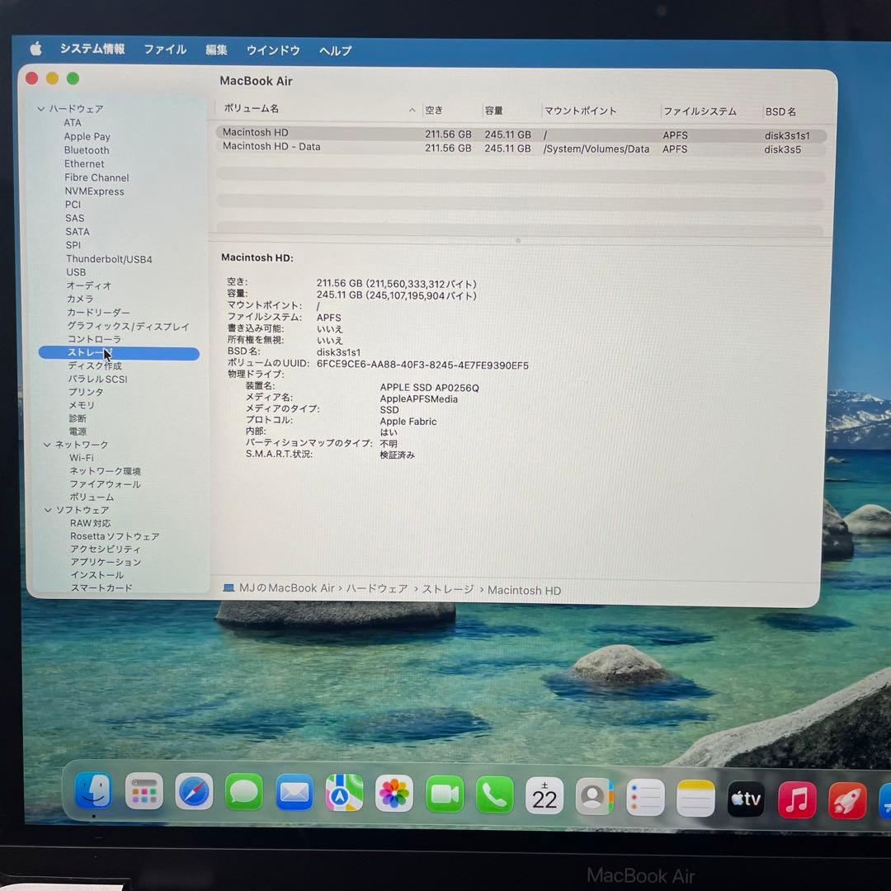Start FaceTime from the Dock
The height and width of the screenshot is (891, 891).
coord(444,794)
